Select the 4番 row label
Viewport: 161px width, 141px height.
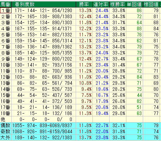pos(6,28)
